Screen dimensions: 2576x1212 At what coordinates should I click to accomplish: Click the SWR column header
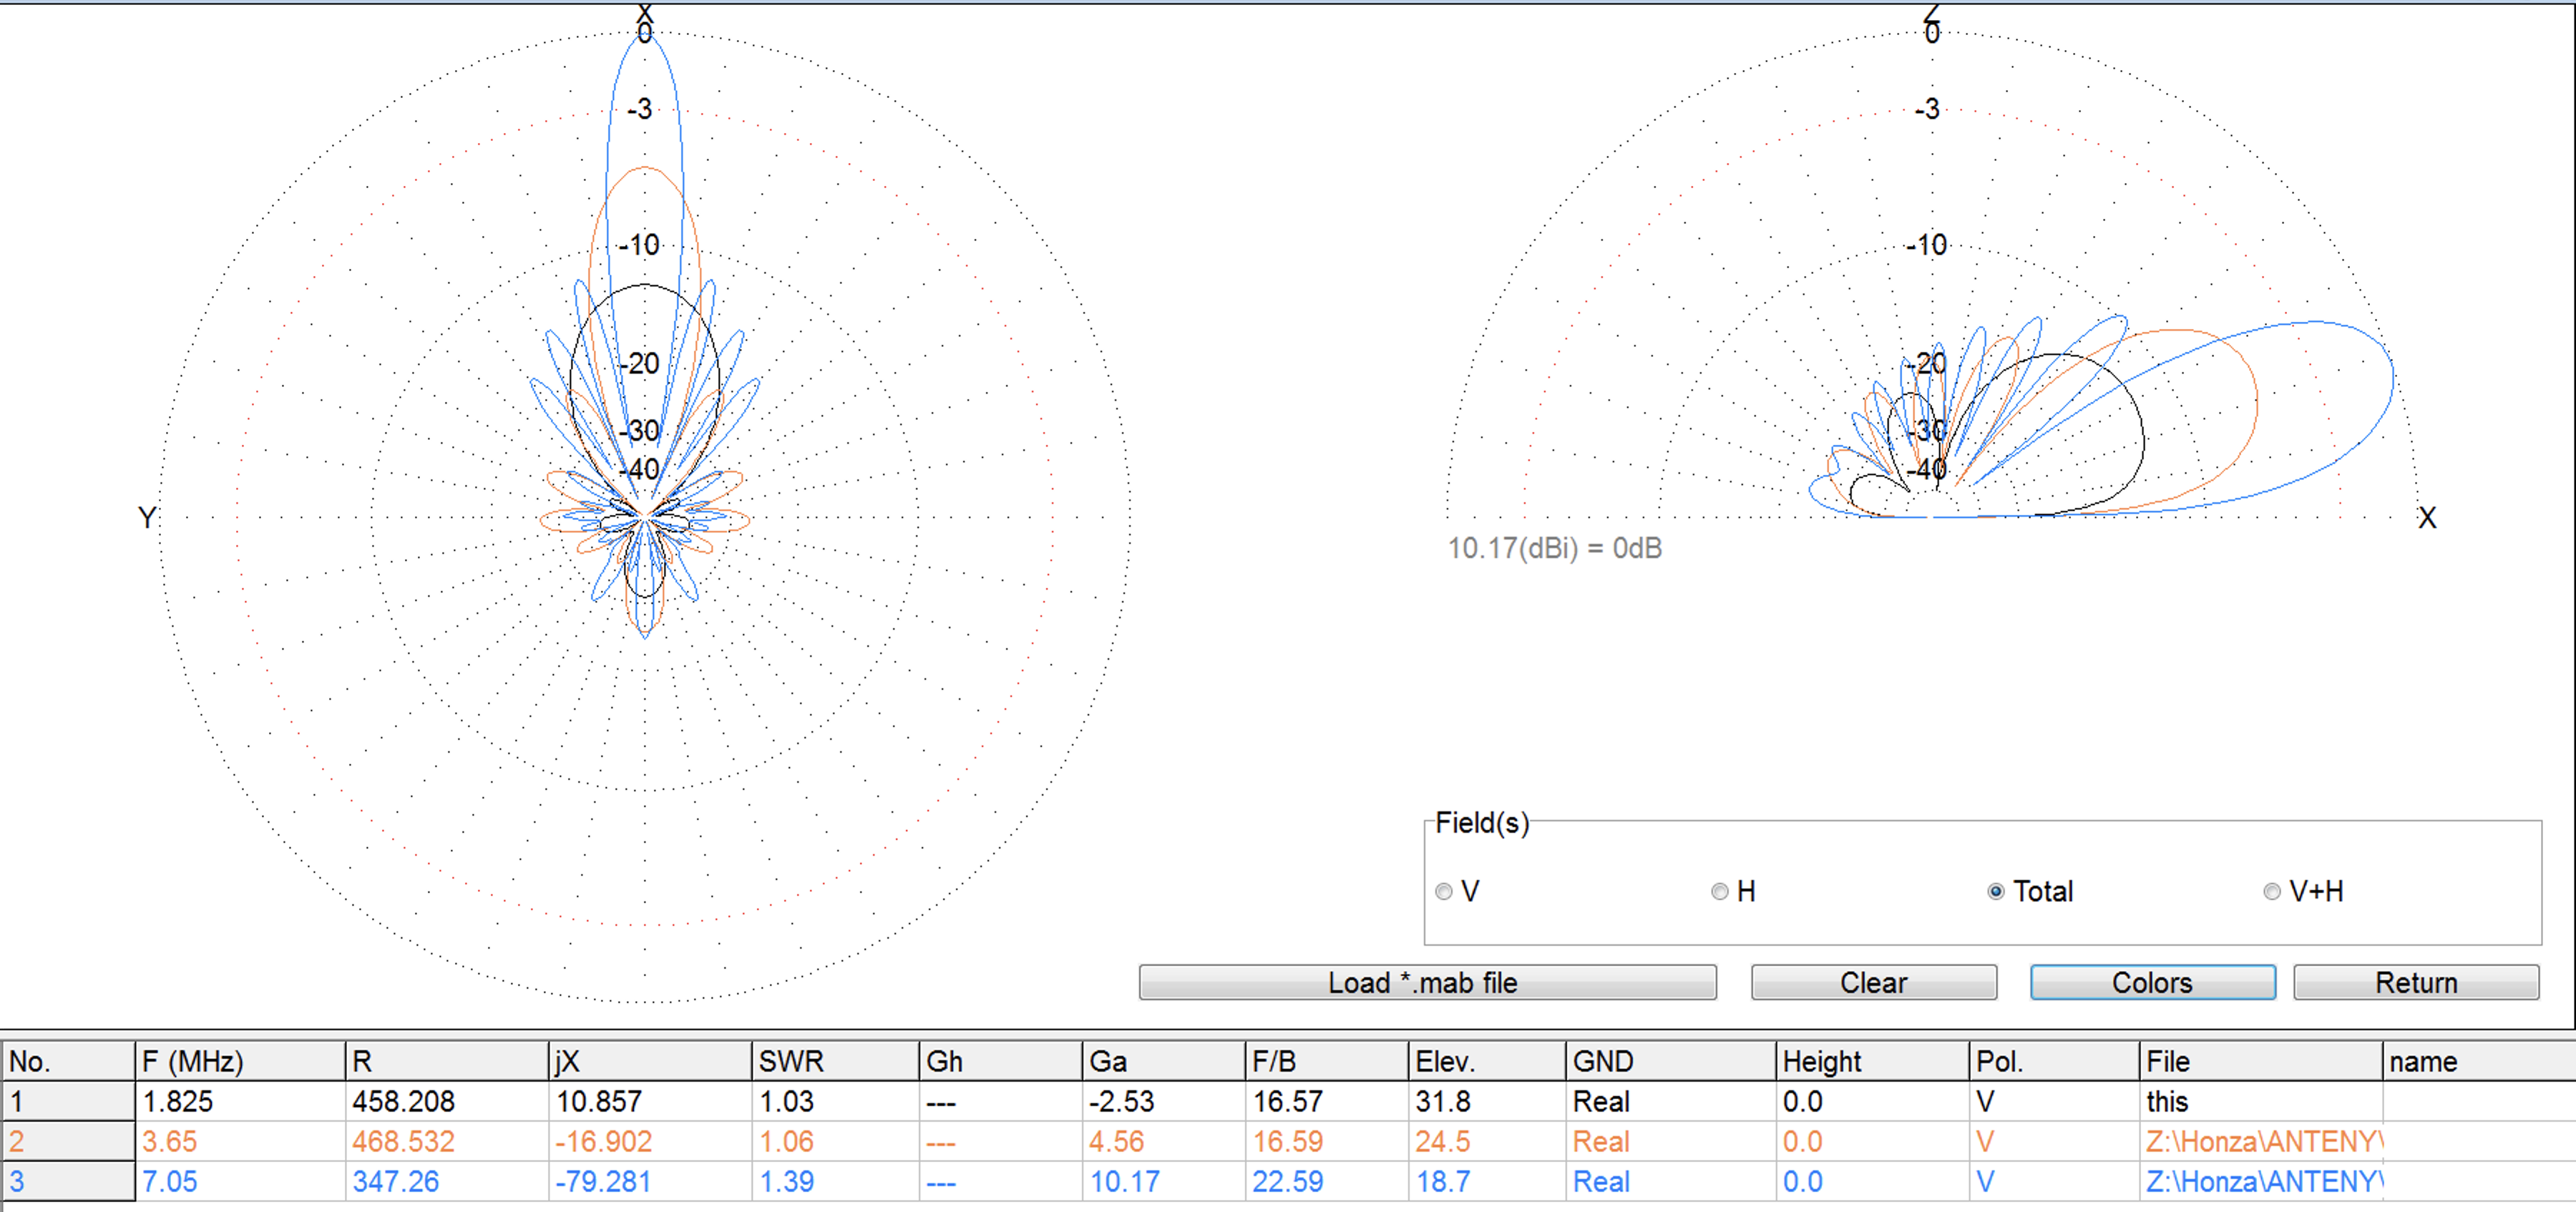click(x=834, y=1061)
